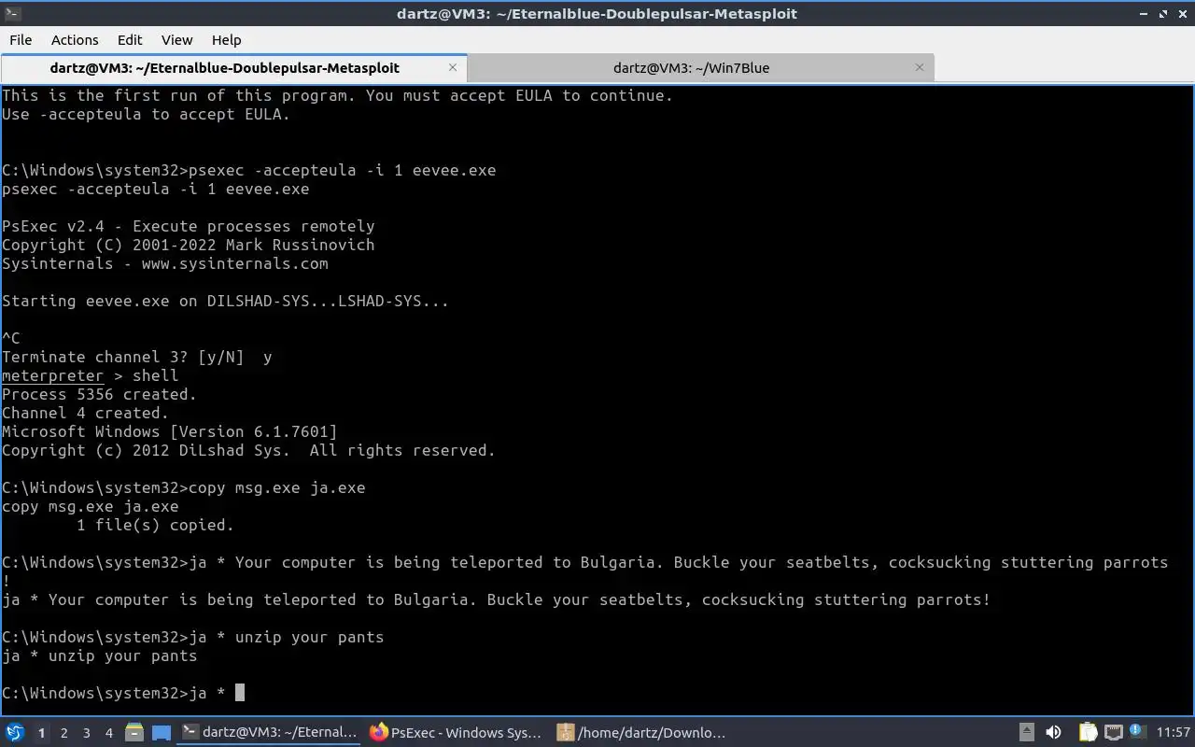Click the network connection tray icon
Image resolution: width=1195 pixels, height=747 pixels.
pos(1114,733)
